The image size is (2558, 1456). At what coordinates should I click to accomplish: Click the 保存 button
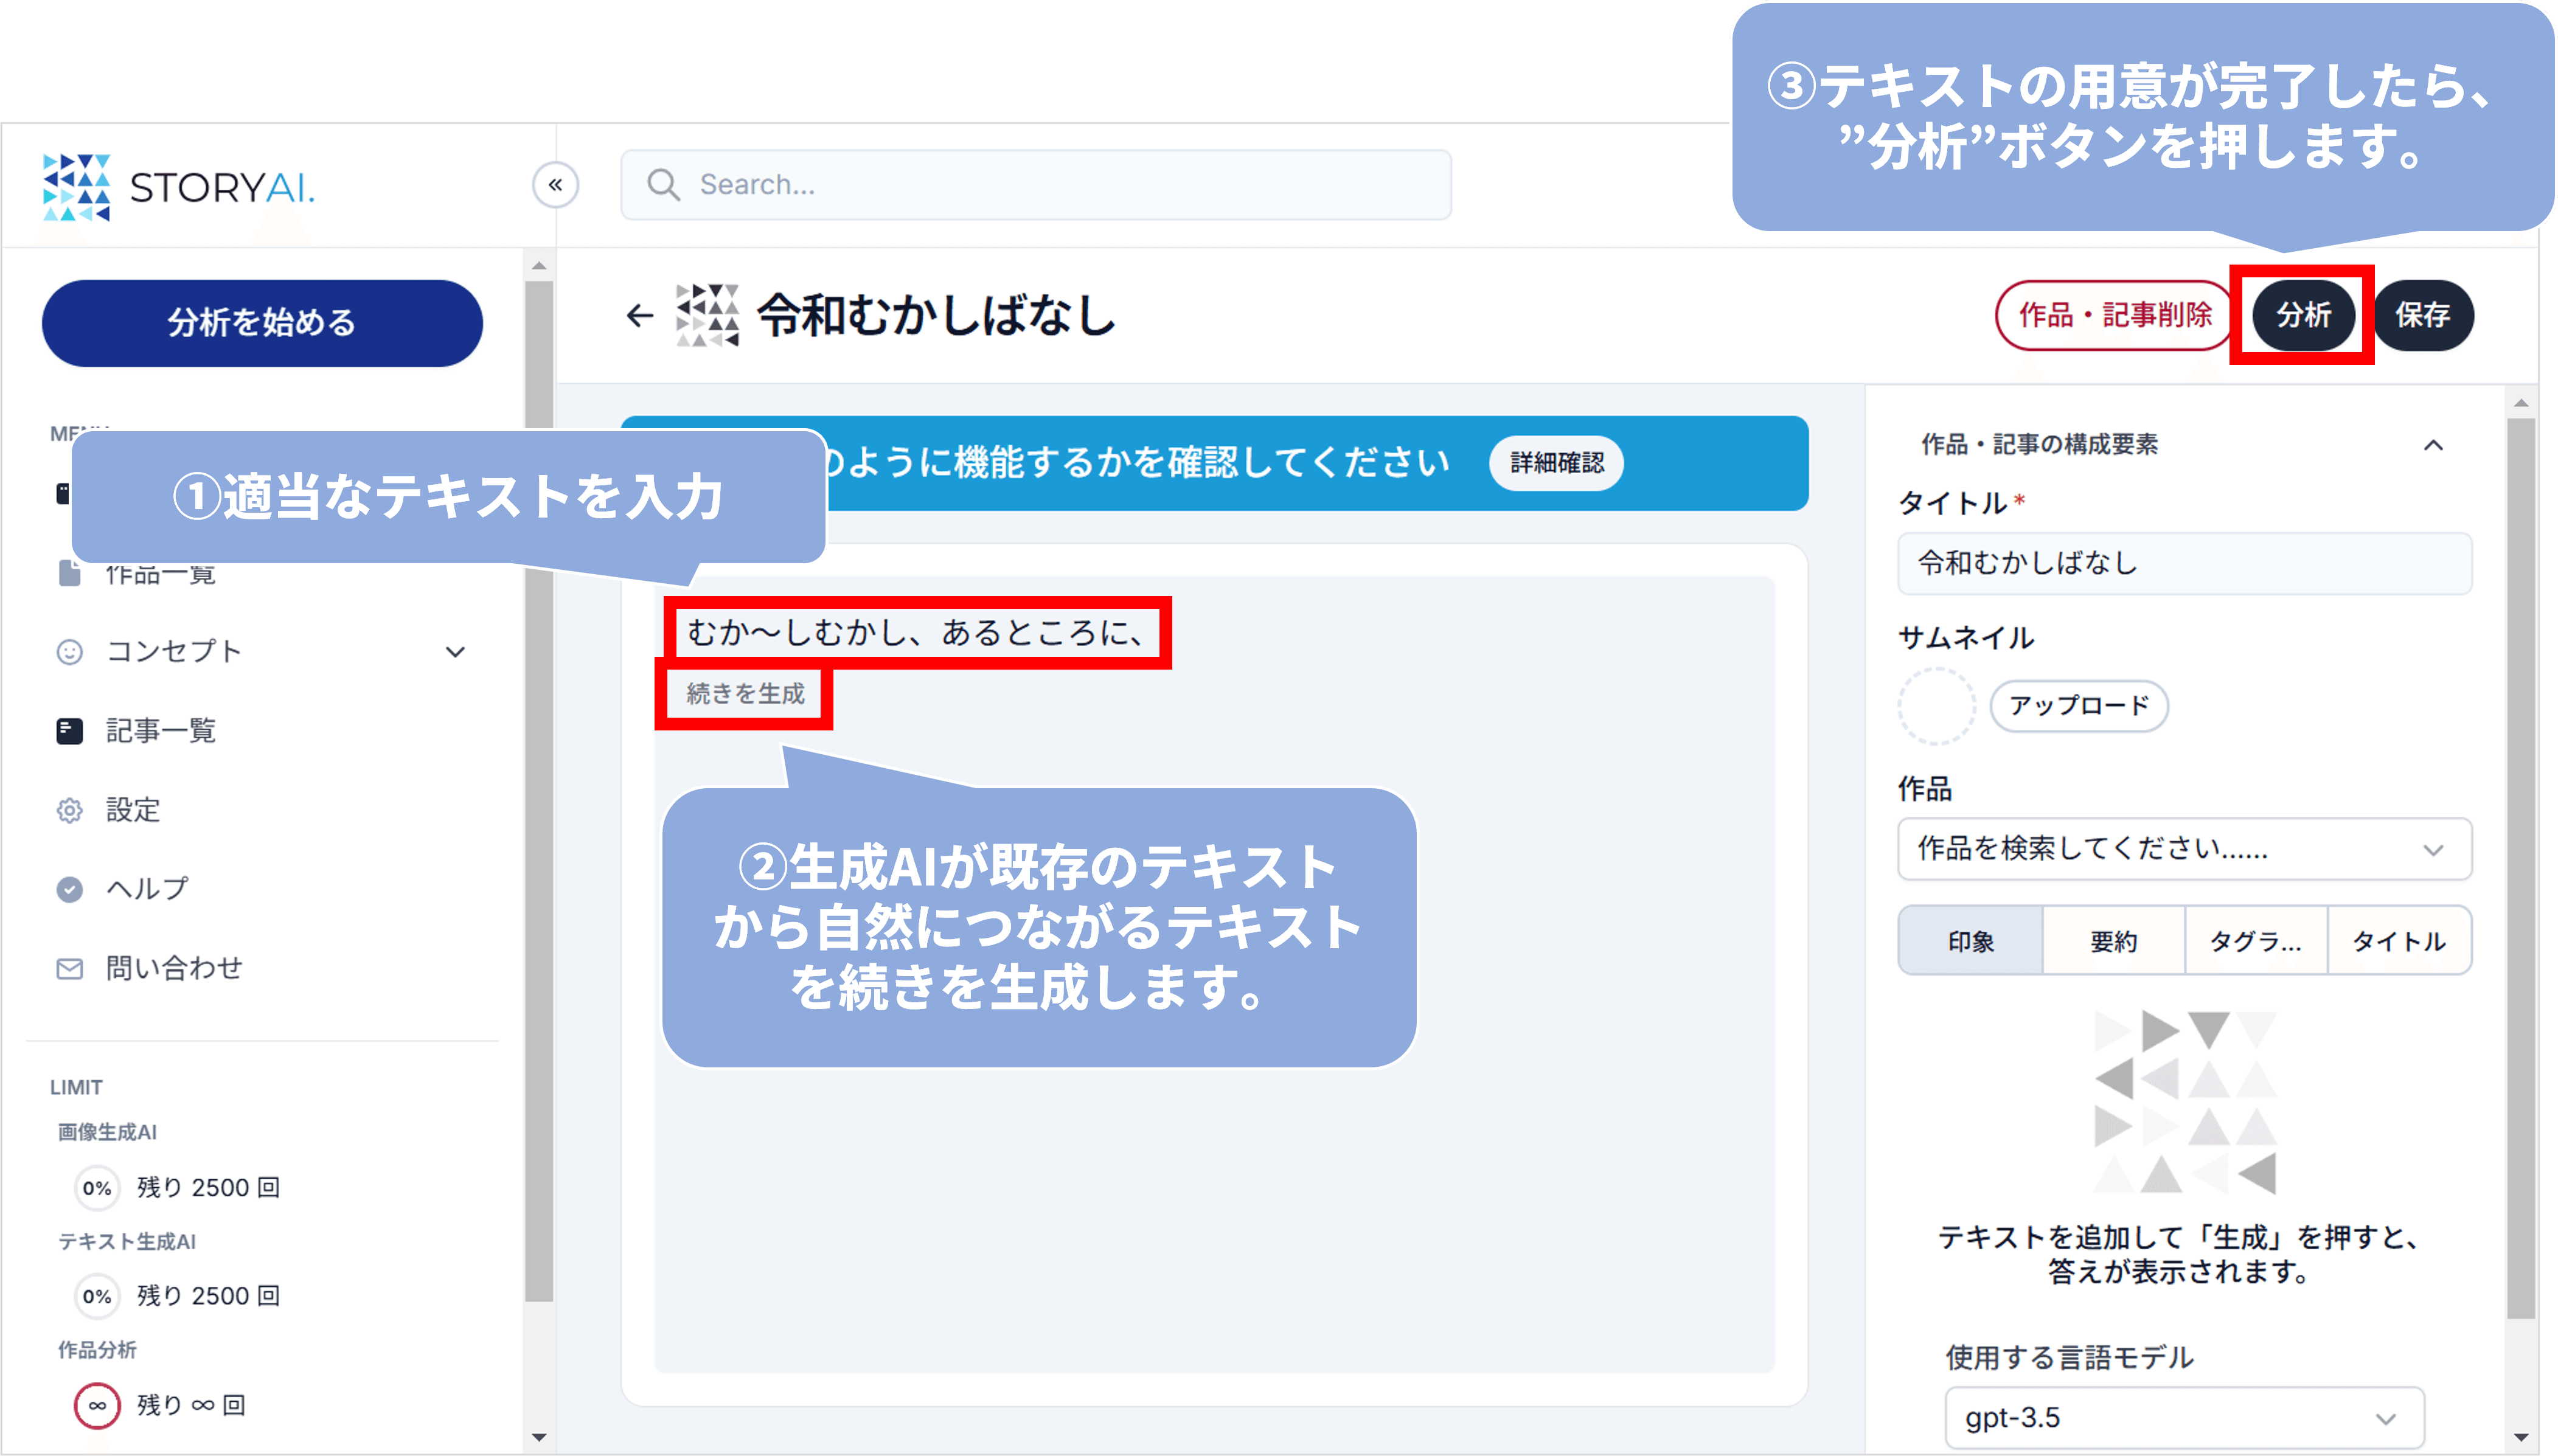tap(2423, 315)
